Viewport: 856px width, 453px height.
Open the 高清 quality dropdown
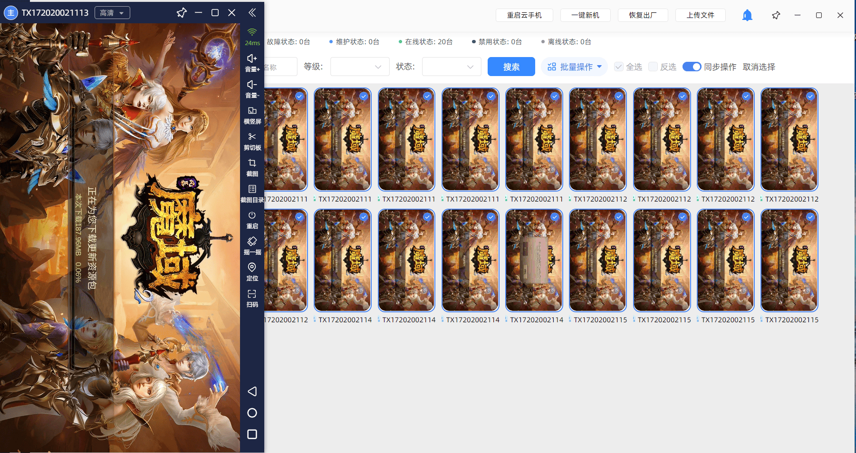coord(112,13)
